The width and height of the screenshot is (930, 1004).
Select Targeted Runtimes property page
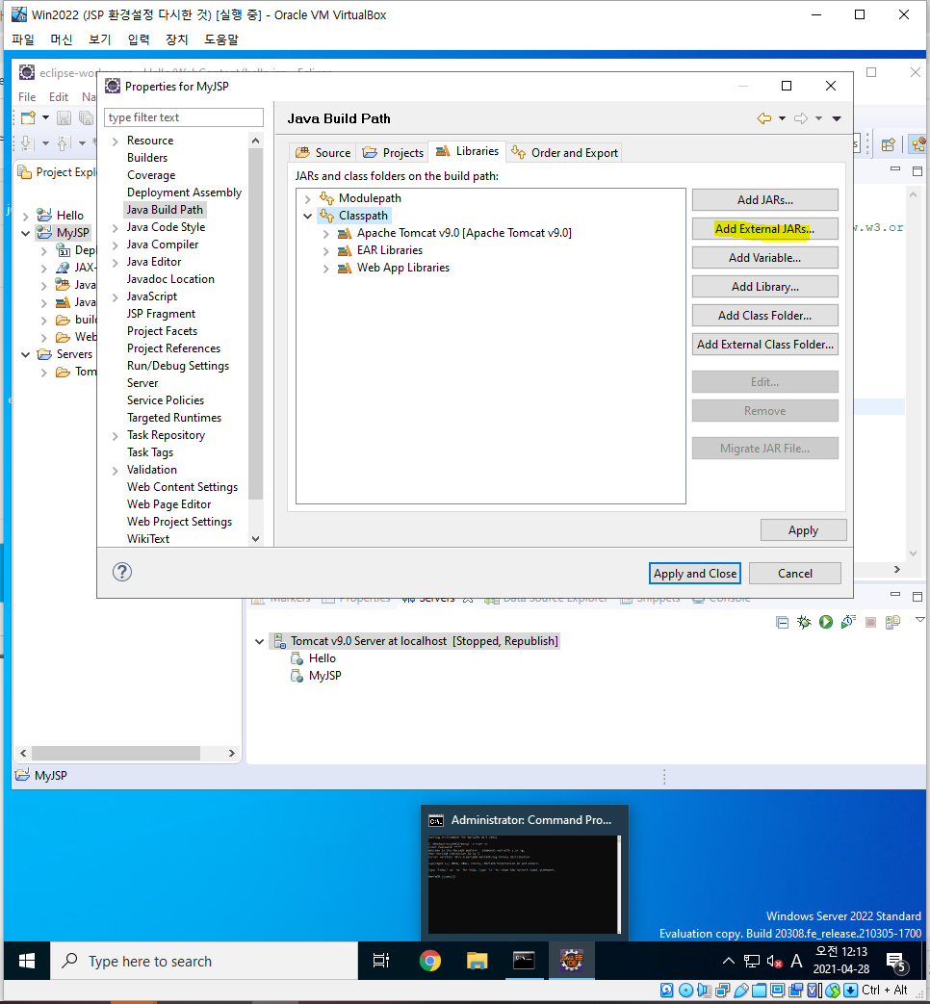174,418
